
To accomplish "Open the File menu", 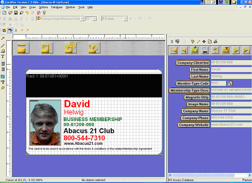I will coord(8,7).
